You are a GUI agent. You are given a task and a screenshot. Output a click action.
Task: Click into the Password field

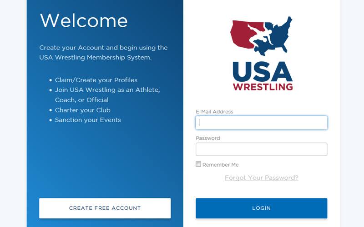(x=262, y=149)
